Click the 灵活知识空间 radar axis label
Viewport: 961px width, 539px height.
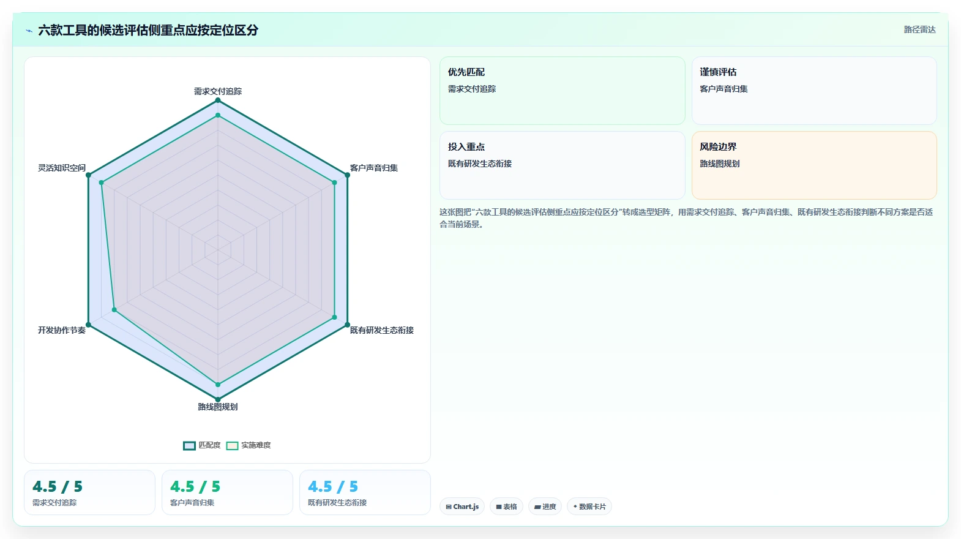click(x=62, y=168)
